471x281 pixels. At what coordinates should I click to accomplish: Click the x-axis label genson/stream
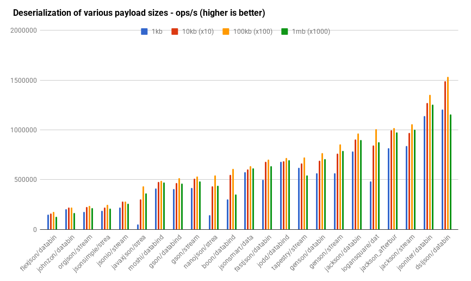tap(326, 252)
